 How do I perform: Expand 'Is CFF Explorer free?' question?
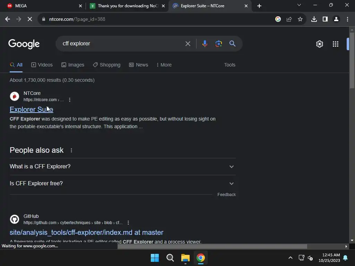point(123,184)
